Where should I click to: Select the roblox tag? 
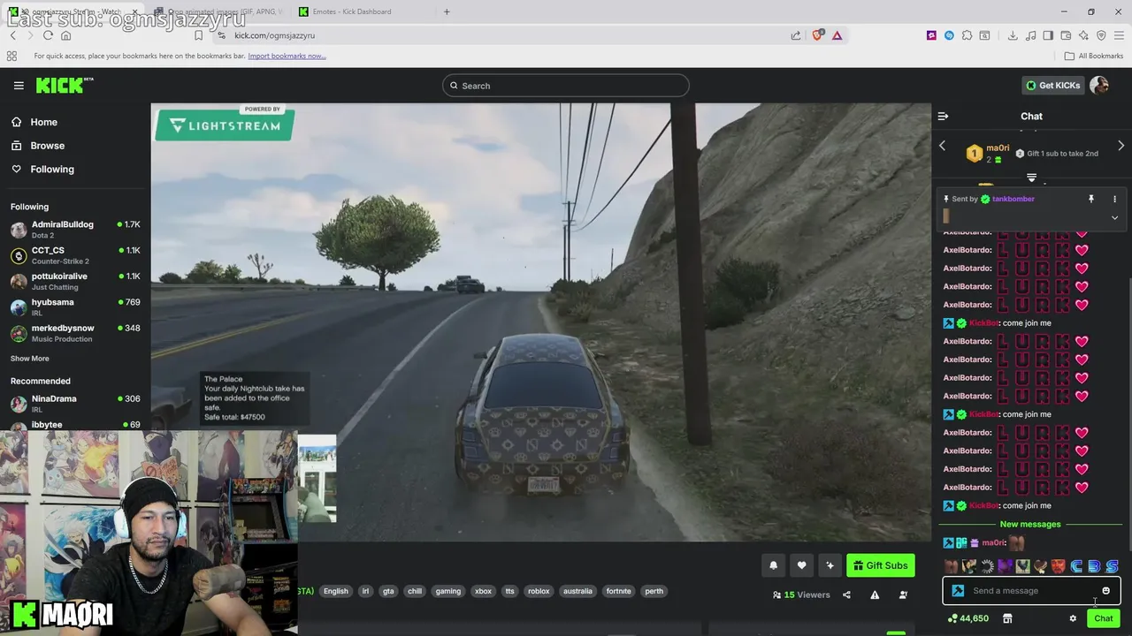coord(539,591)
